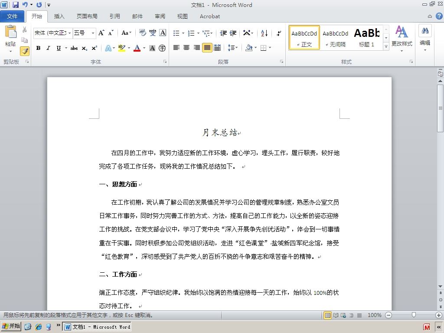This screenshot has width=444, height=333.
Task: Click 编辑 Editing binoculars button
Action: [x=425, y=38]
